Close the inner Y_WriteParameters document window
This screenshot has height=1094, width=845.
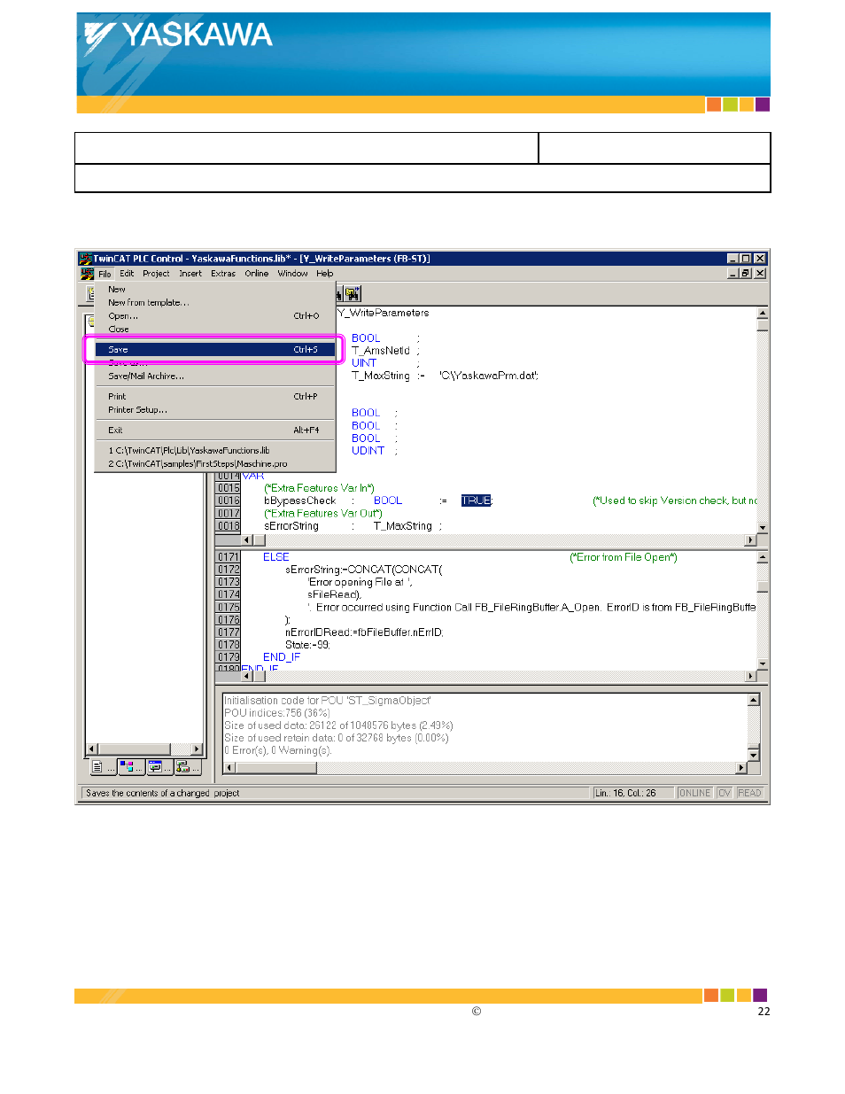760,274
